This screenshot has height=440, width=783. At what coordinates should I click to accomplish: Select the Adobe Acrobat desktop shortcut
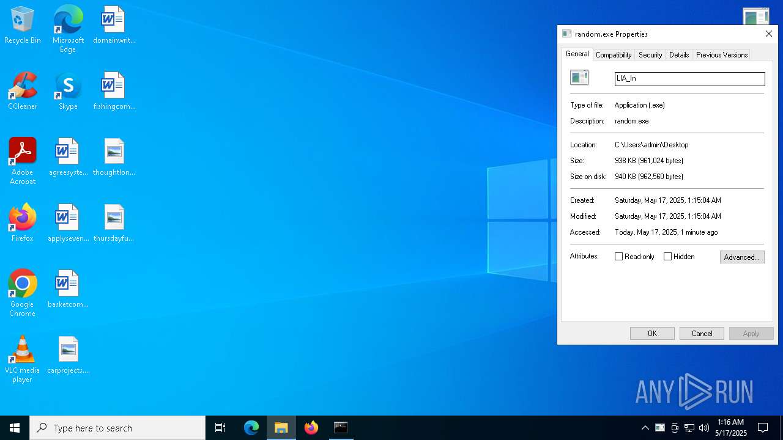(x=23, y=161)
